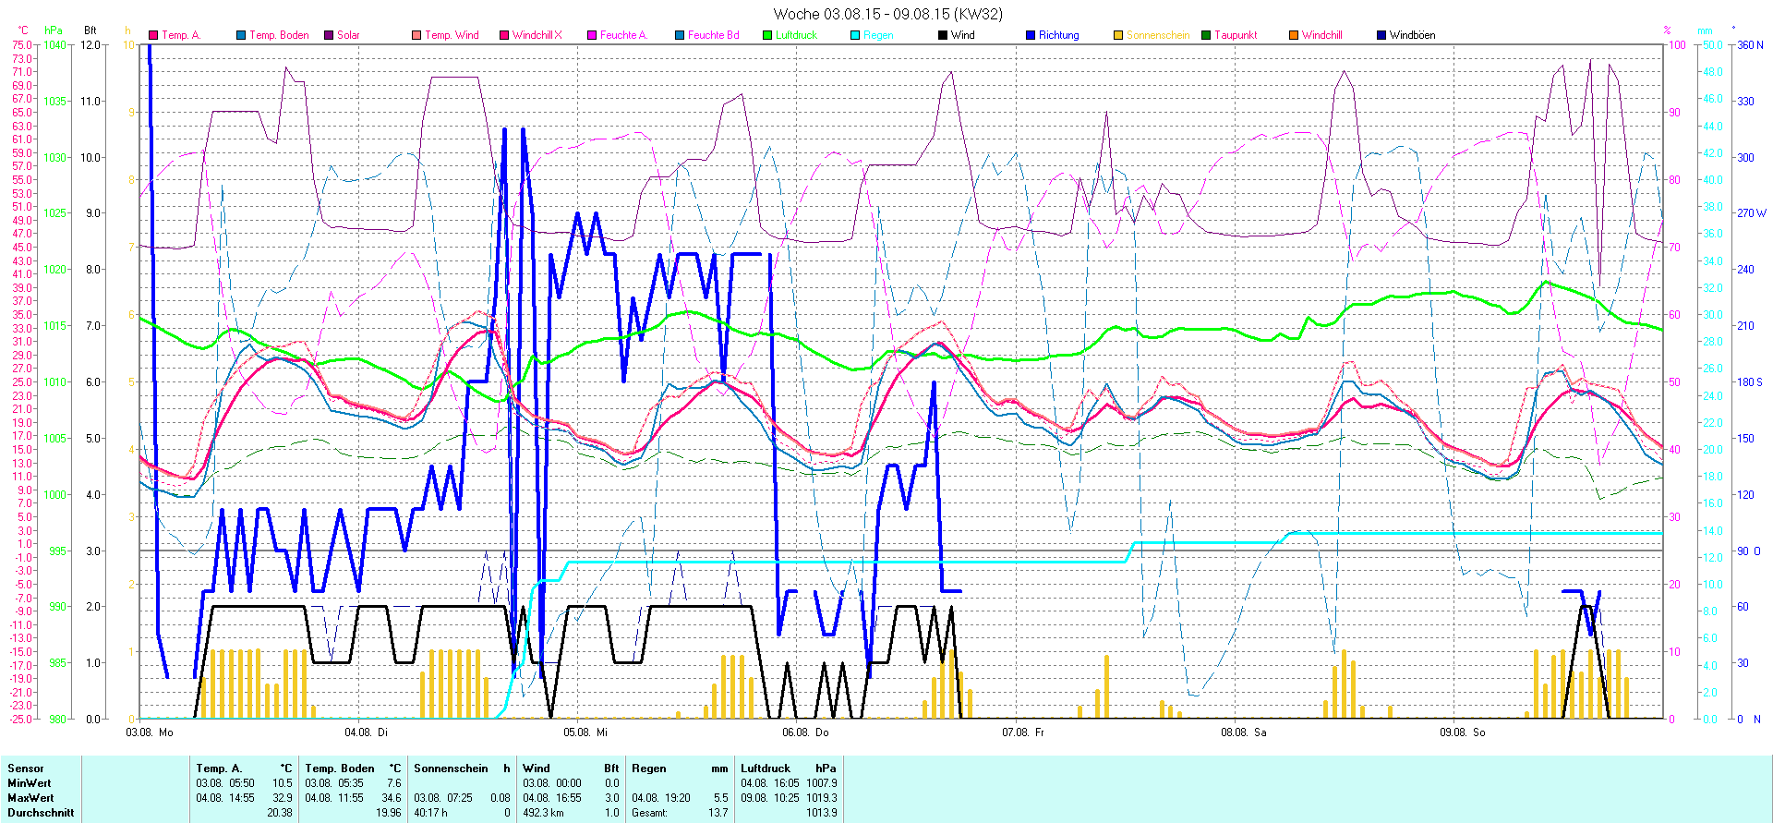Click the Luftdruck column header in the table
Screen dimensions: 1773x823
766,769
